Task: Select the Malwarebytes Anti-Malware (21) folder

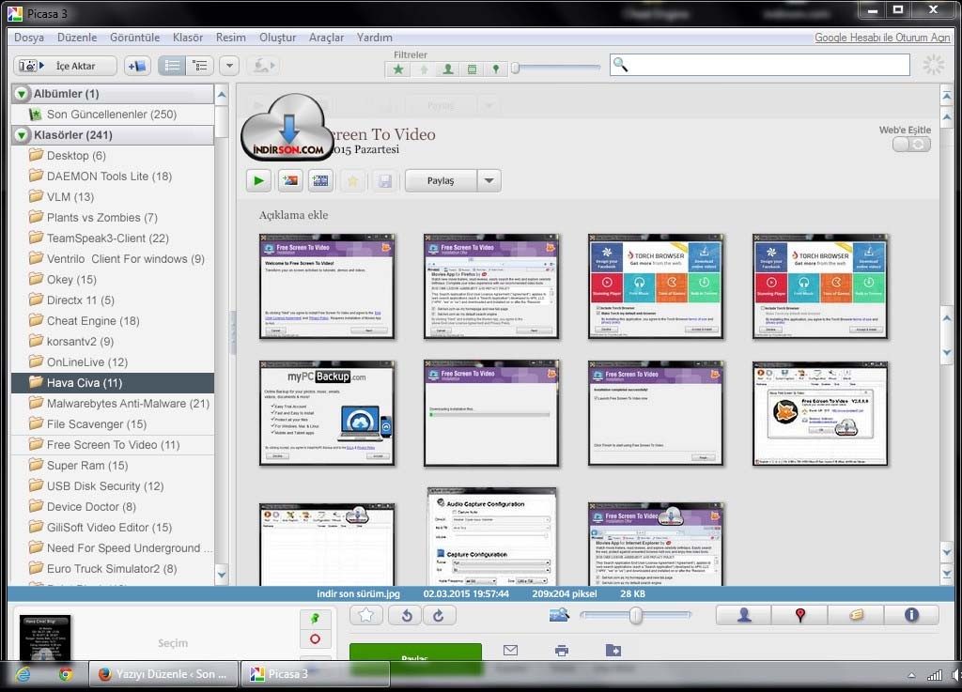Action: point(113,404)
